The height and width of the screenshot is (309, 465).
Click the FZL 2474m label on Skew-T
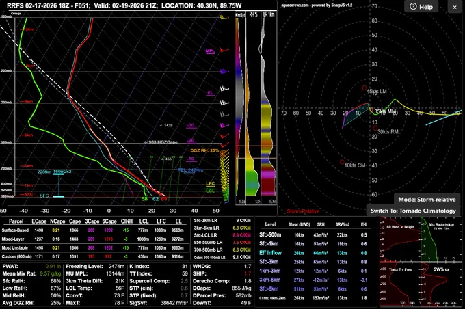(x=190, y=170)
